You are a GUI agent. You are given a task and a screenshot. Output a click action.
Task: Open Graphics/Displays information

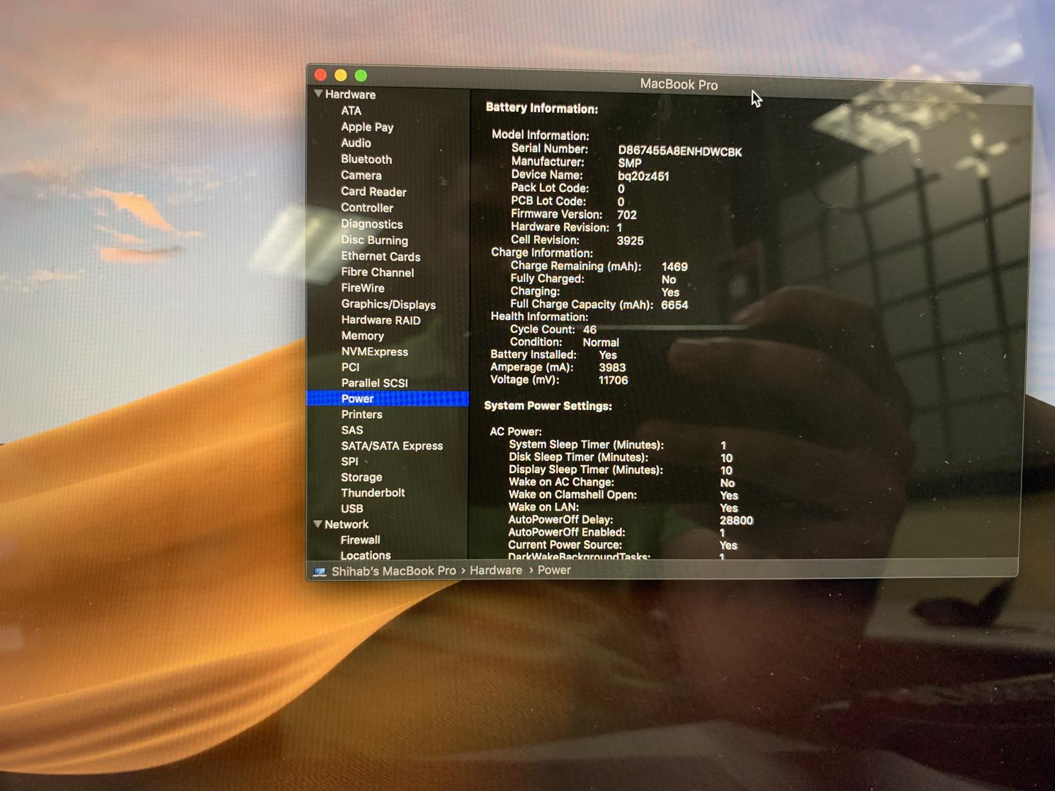click(388, 304)
